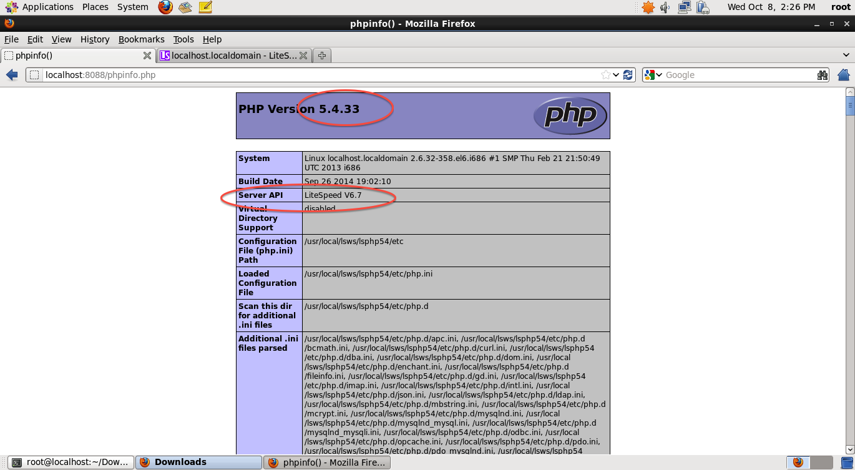
Task: Open the File menu
Action: click(11, 39)
